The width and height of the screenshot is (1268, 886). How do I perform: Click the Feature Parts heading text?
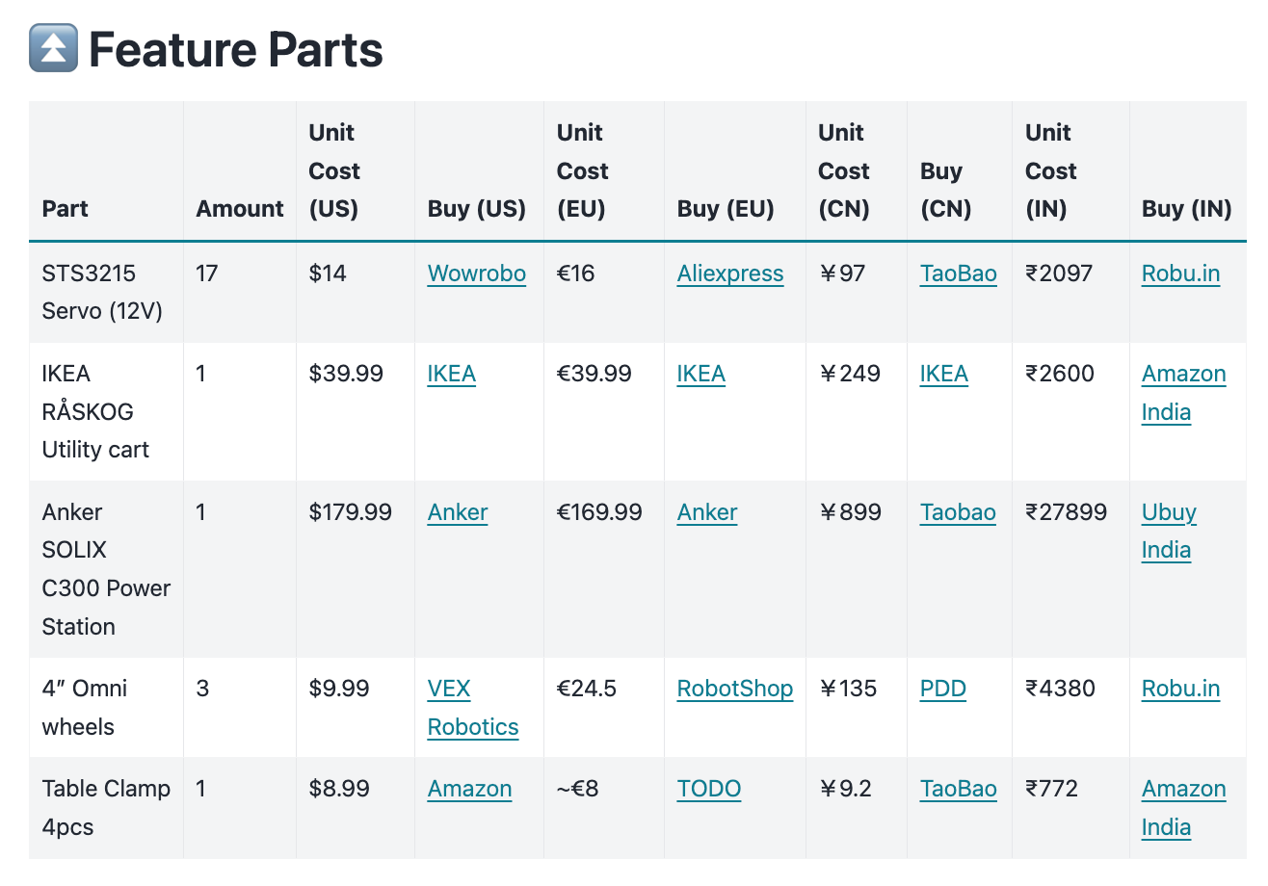tap(236, 50)
